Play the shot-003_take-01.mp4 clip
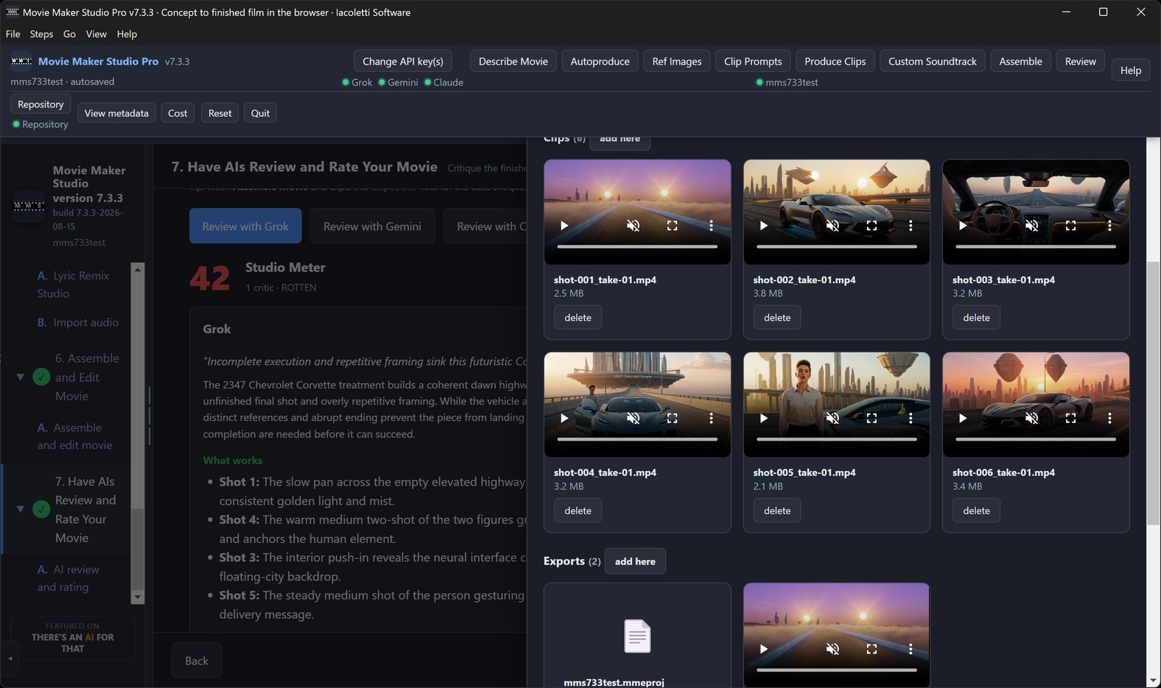 [x=963, y=226]
